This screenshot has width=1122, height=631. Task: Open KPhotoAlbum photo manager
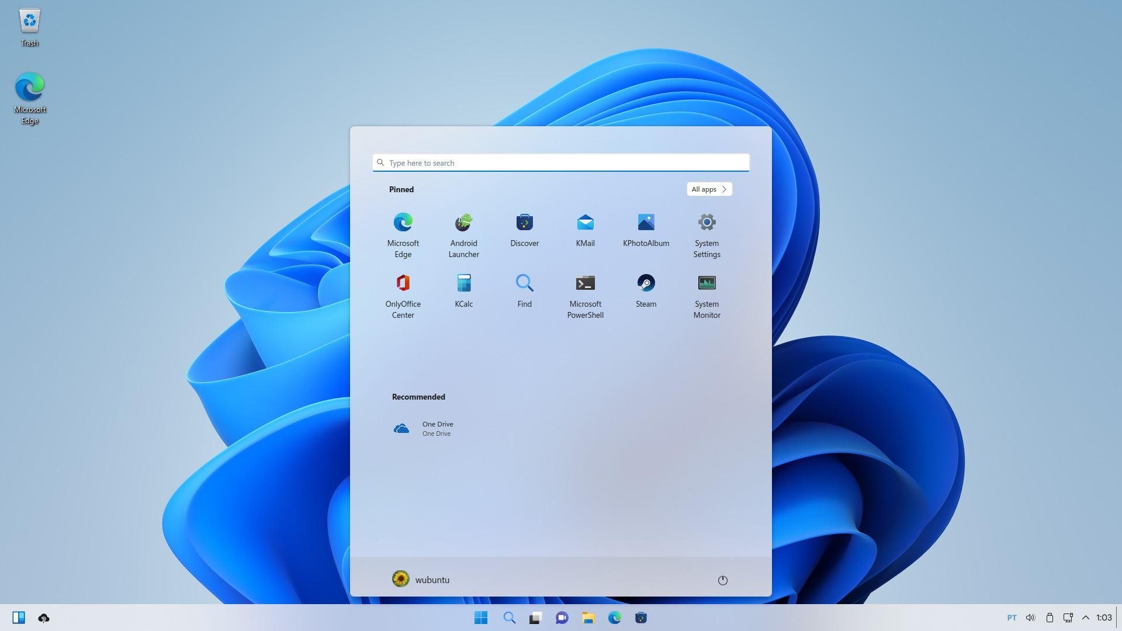click(x=645, y=222)
